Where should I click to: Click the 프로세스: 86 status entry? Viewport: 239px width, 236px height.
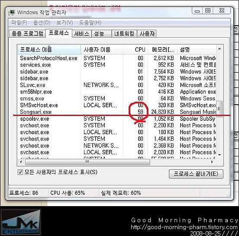pyautogui.click(x=24, y=193)
